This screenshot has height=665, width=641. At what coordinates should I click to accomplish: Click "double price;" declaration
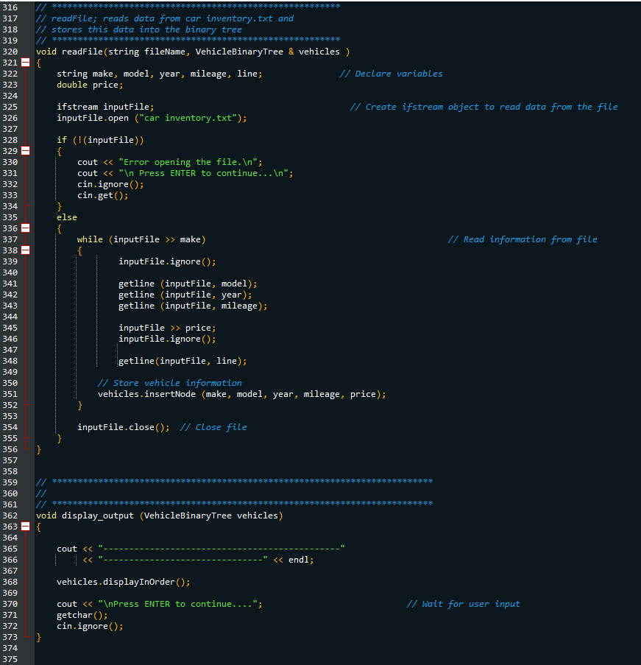pos(90,85)
